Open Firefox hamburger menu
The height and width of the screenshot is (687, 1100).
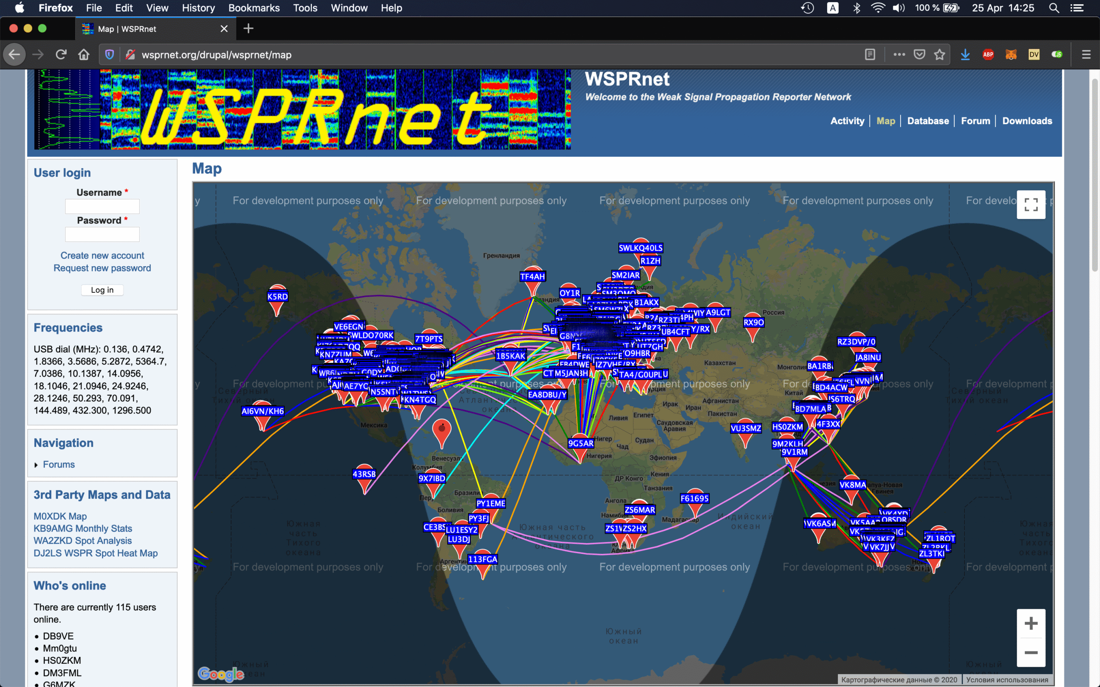[x=1086, y=55]
